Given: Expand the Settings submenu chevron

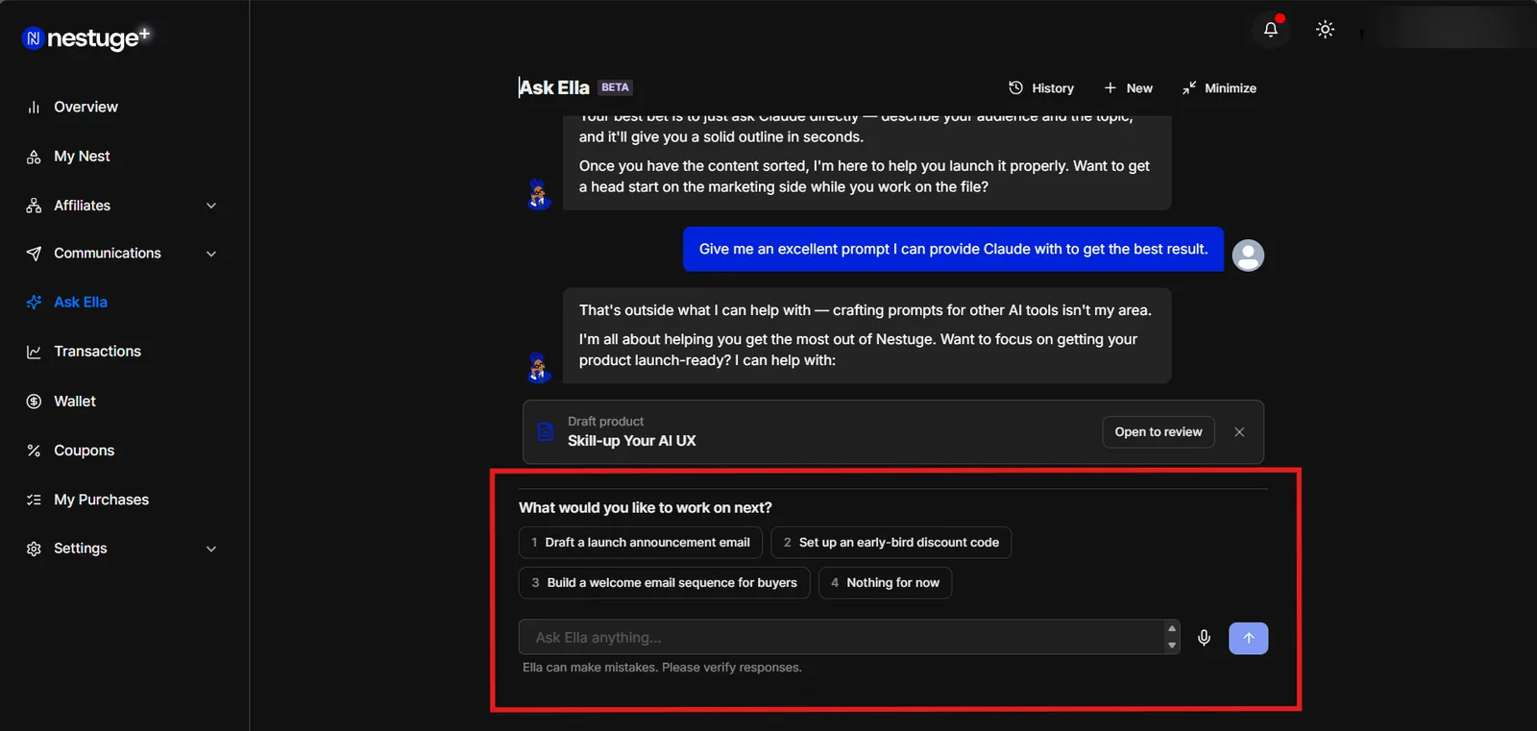Looking at the screenshot, I should pyautogui.click(x=211, y=548).
